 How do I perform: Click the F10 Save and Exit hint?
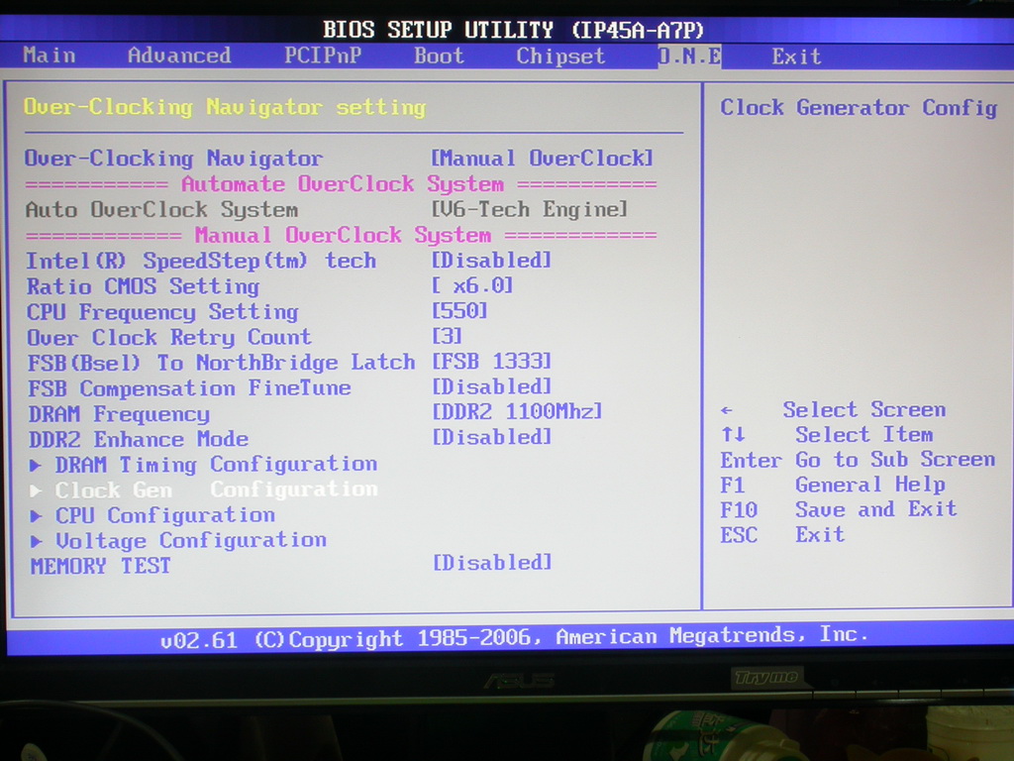pyautogui.click(x=838, y=510)
